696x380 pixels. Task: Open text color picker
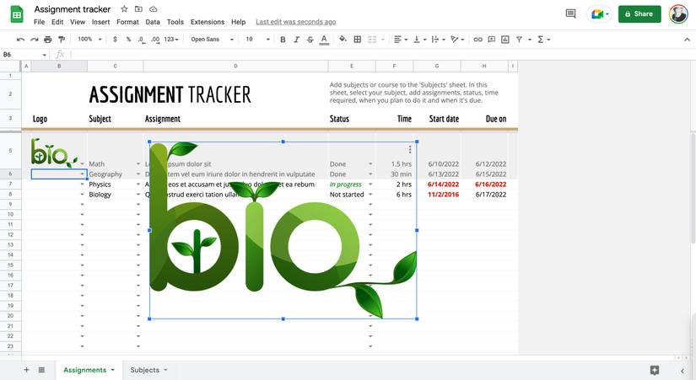coord(324,40)
